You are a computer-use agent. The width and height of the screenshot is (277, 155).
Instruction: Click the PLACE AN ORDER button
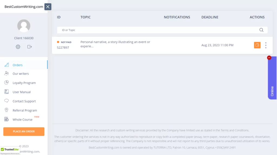click(24, 131)
